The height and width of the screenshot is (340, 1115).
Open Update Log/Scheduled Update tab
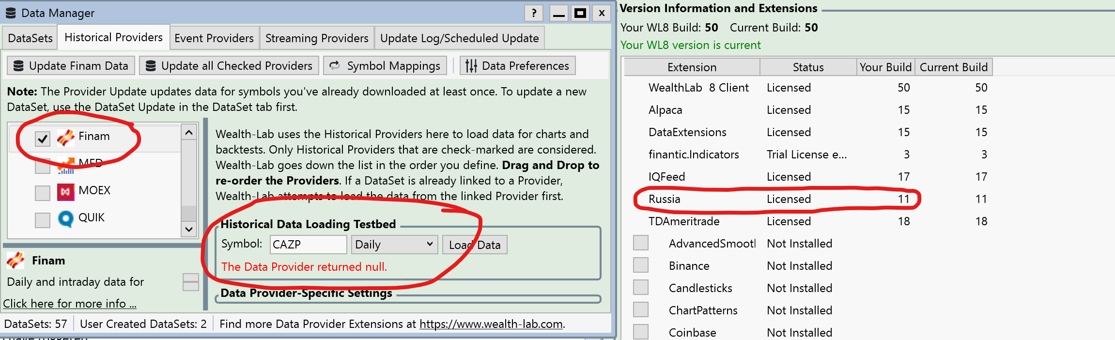(x=460, y=38)
